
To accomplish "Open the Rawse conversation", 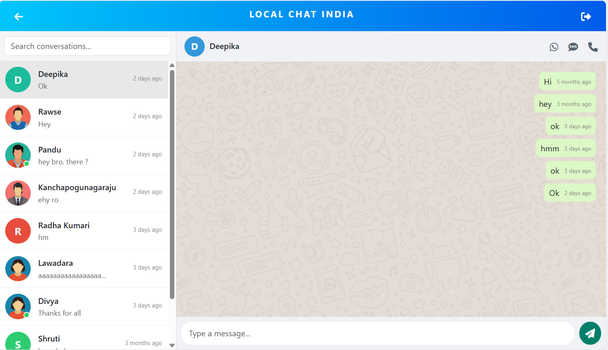I will (x=84, y=117).
